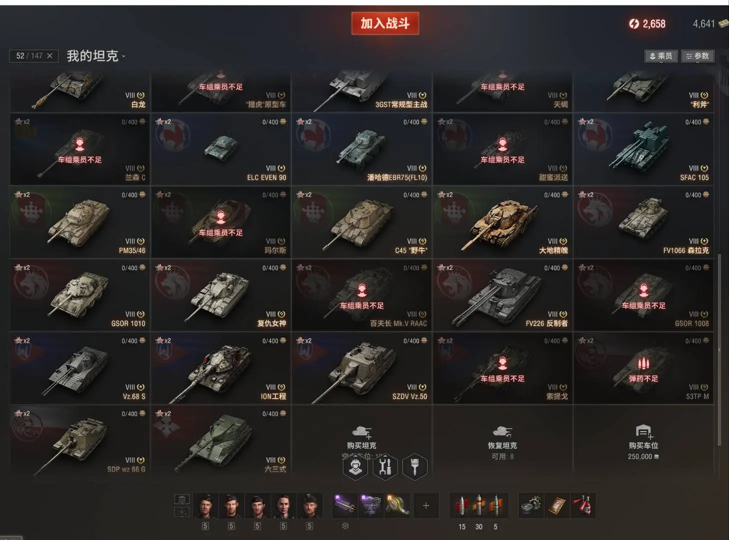The height and width of the screenshot is (540, 729).
Task: Click the turbocharger equipment slot
Action: pyautogui.click(x=397, y=505)
